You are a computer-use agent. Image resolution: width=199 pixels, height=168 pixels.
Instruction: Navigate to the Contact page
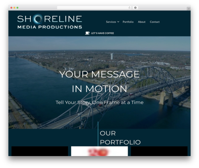[154, 22]
